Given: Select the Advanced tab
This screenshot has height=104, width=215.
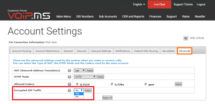Looking at the screenshot, I should pyautogui.click(x=185, y=51).
